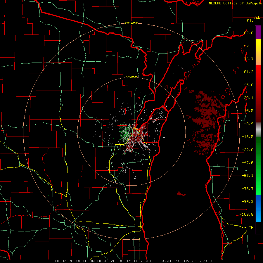This screenshot has height=263, width=263.
Task: Click the TH threshold legend label
Action: coord(251,228)
